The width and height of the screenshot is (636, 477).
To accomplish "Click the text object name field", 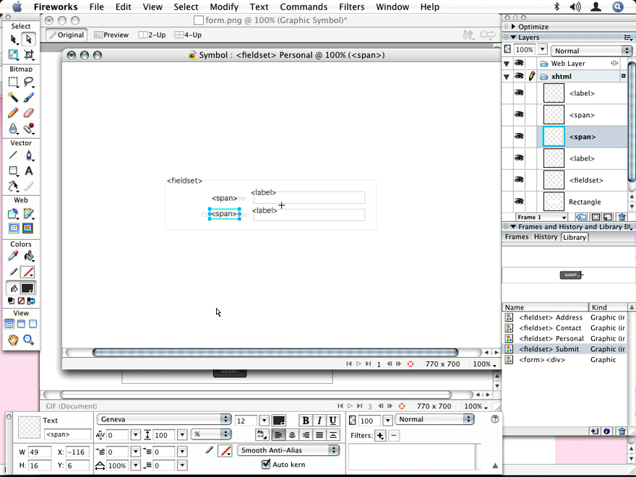I will [67, 434].
